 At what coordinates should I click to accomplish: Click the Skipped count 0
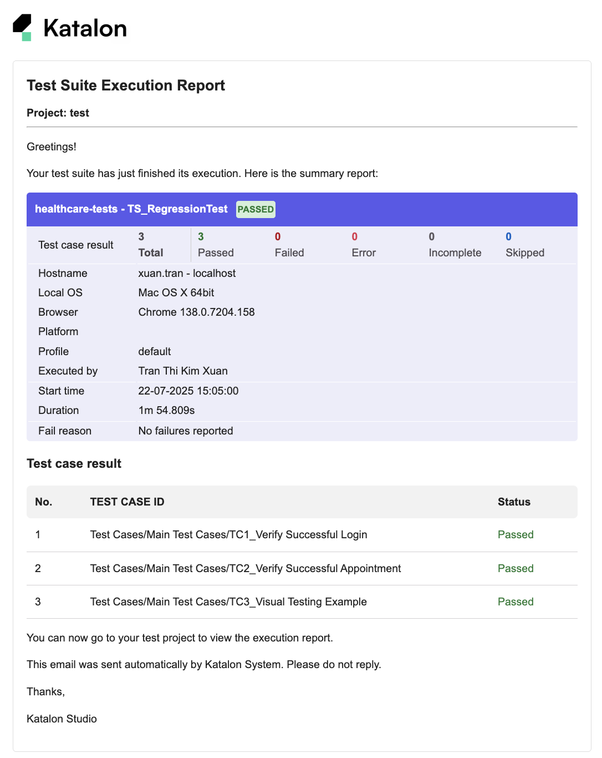pyautogui.click(x=509, y=237)
